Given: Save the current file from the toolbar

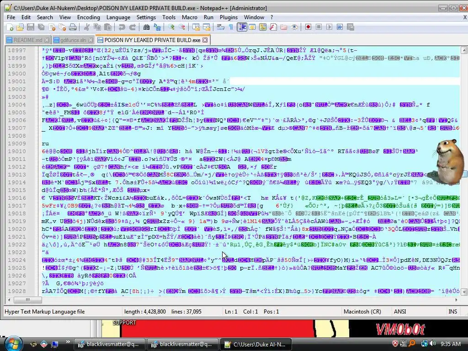Looking at the screenshot, I should (x=31, y=27).
